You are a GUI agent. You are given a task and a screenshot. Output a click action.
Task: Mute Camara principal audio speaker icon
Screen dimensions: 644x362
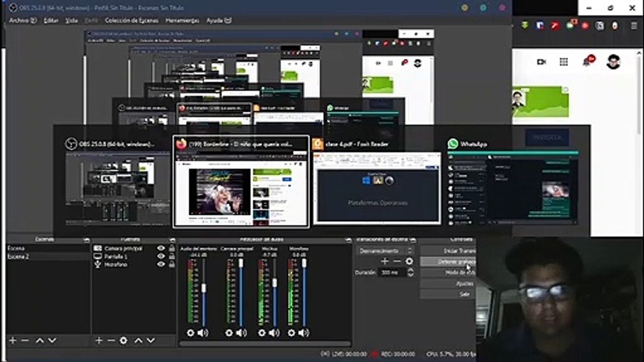click(x=242, y=333)
